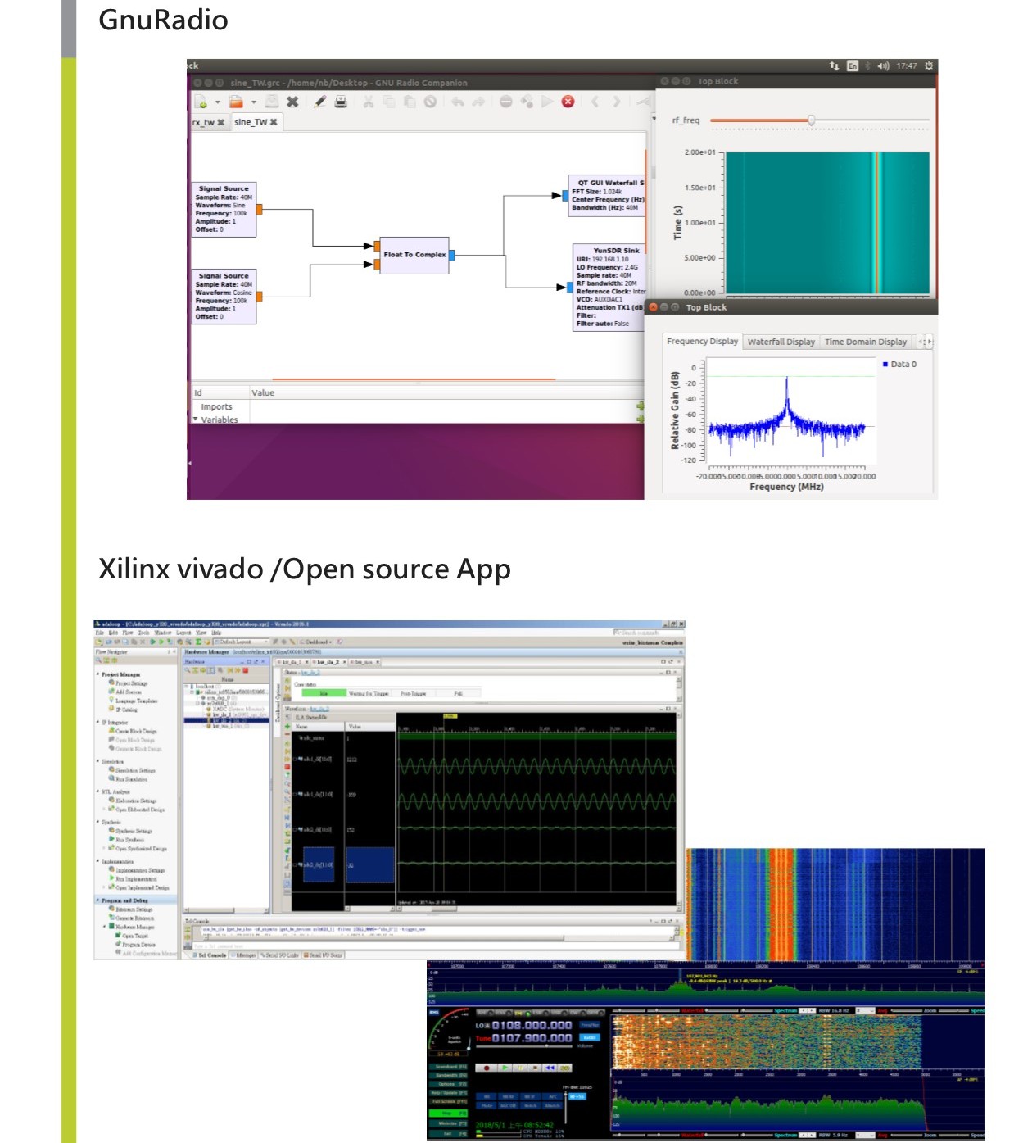Open the Tools menu in Vivado

click(x=143, y=633)
